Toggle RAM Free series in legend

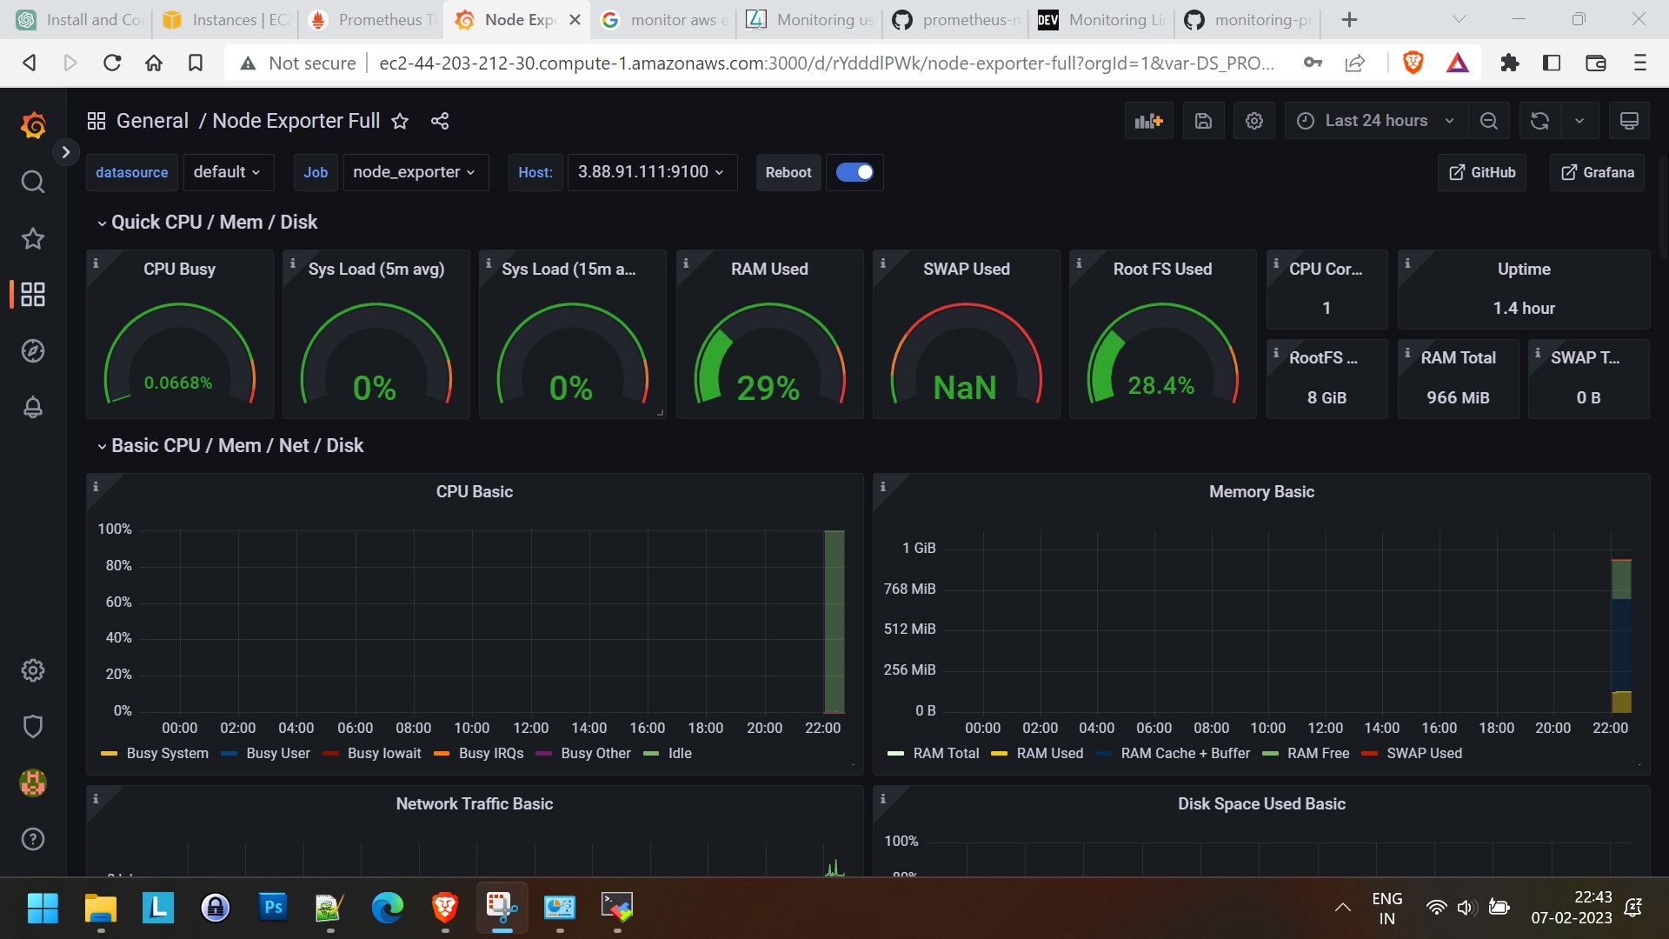pyautogui.click(x=1318, y=754)
